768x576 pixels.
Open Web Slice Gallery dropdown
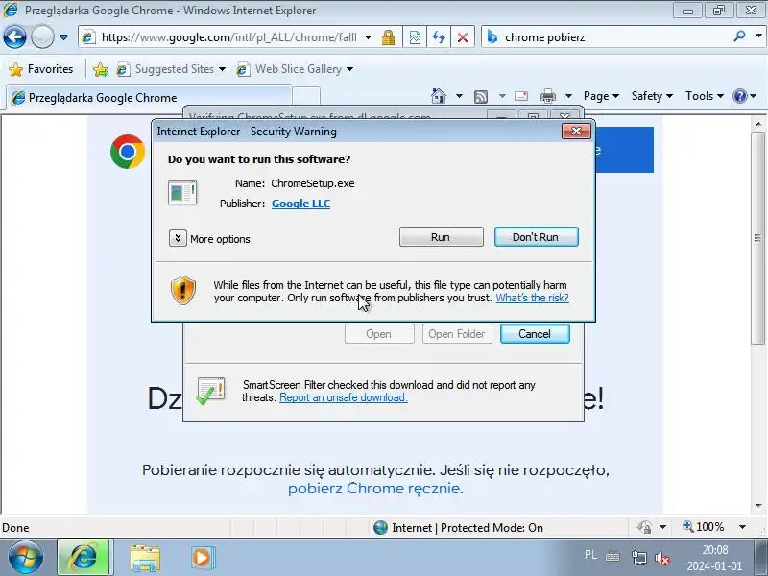tap(295, 69)
